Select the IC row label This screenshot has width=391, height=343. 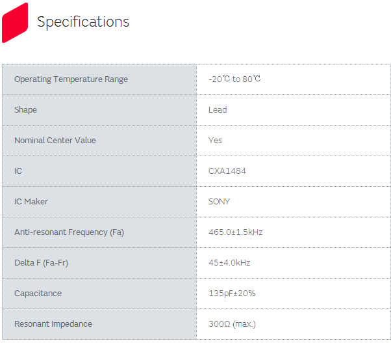(x=18, y=171)
